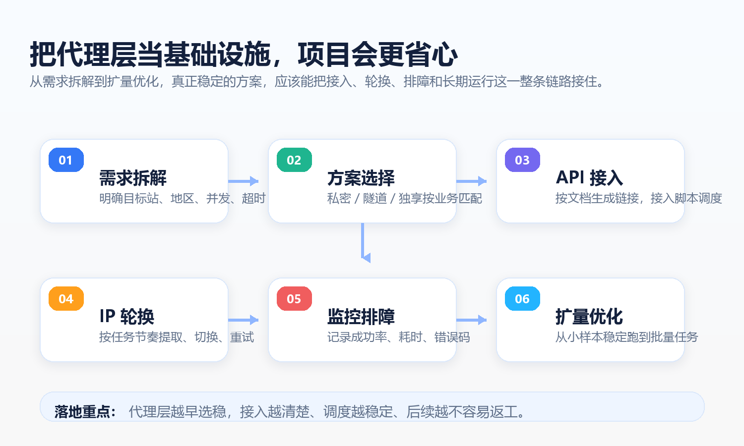Click the 落地重点 label
744x446 pixels.
point(85,412)
